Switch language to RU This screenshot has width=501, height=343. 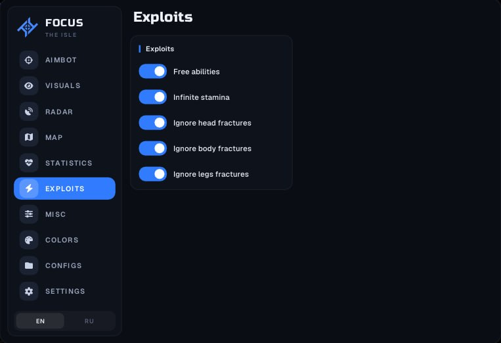pos(89,321)
